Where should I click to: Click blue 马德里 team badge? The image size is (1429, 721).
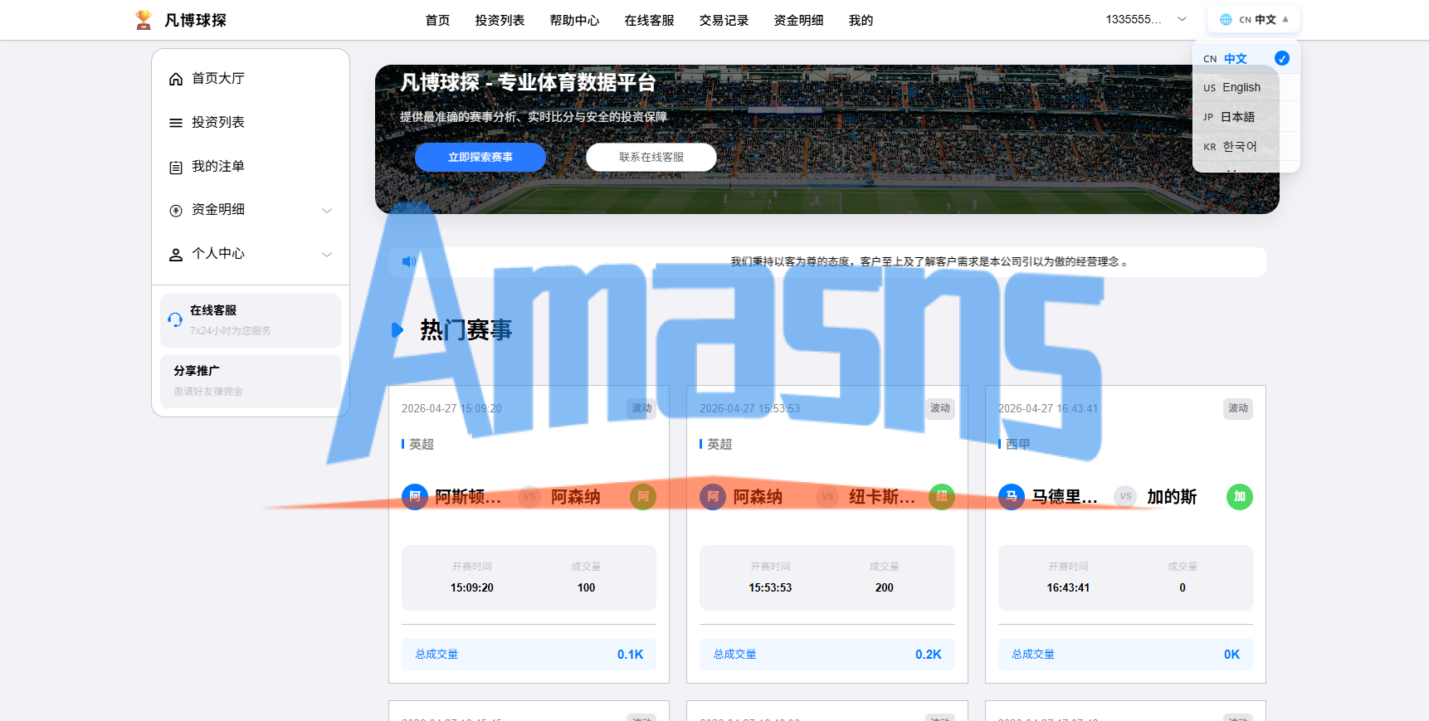click(1012, 497)
